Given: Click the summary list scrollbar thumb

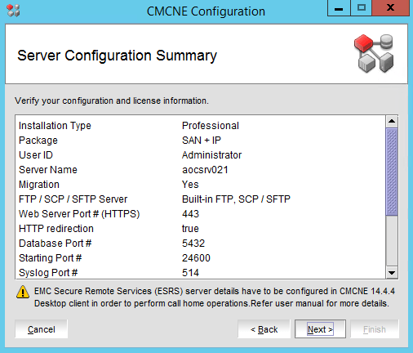Looking at the screenshot, I should coord(392,172).
